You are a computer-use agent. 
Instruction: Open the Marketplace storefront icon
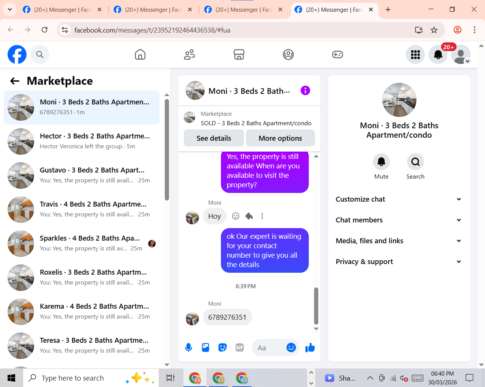point(239,54)
